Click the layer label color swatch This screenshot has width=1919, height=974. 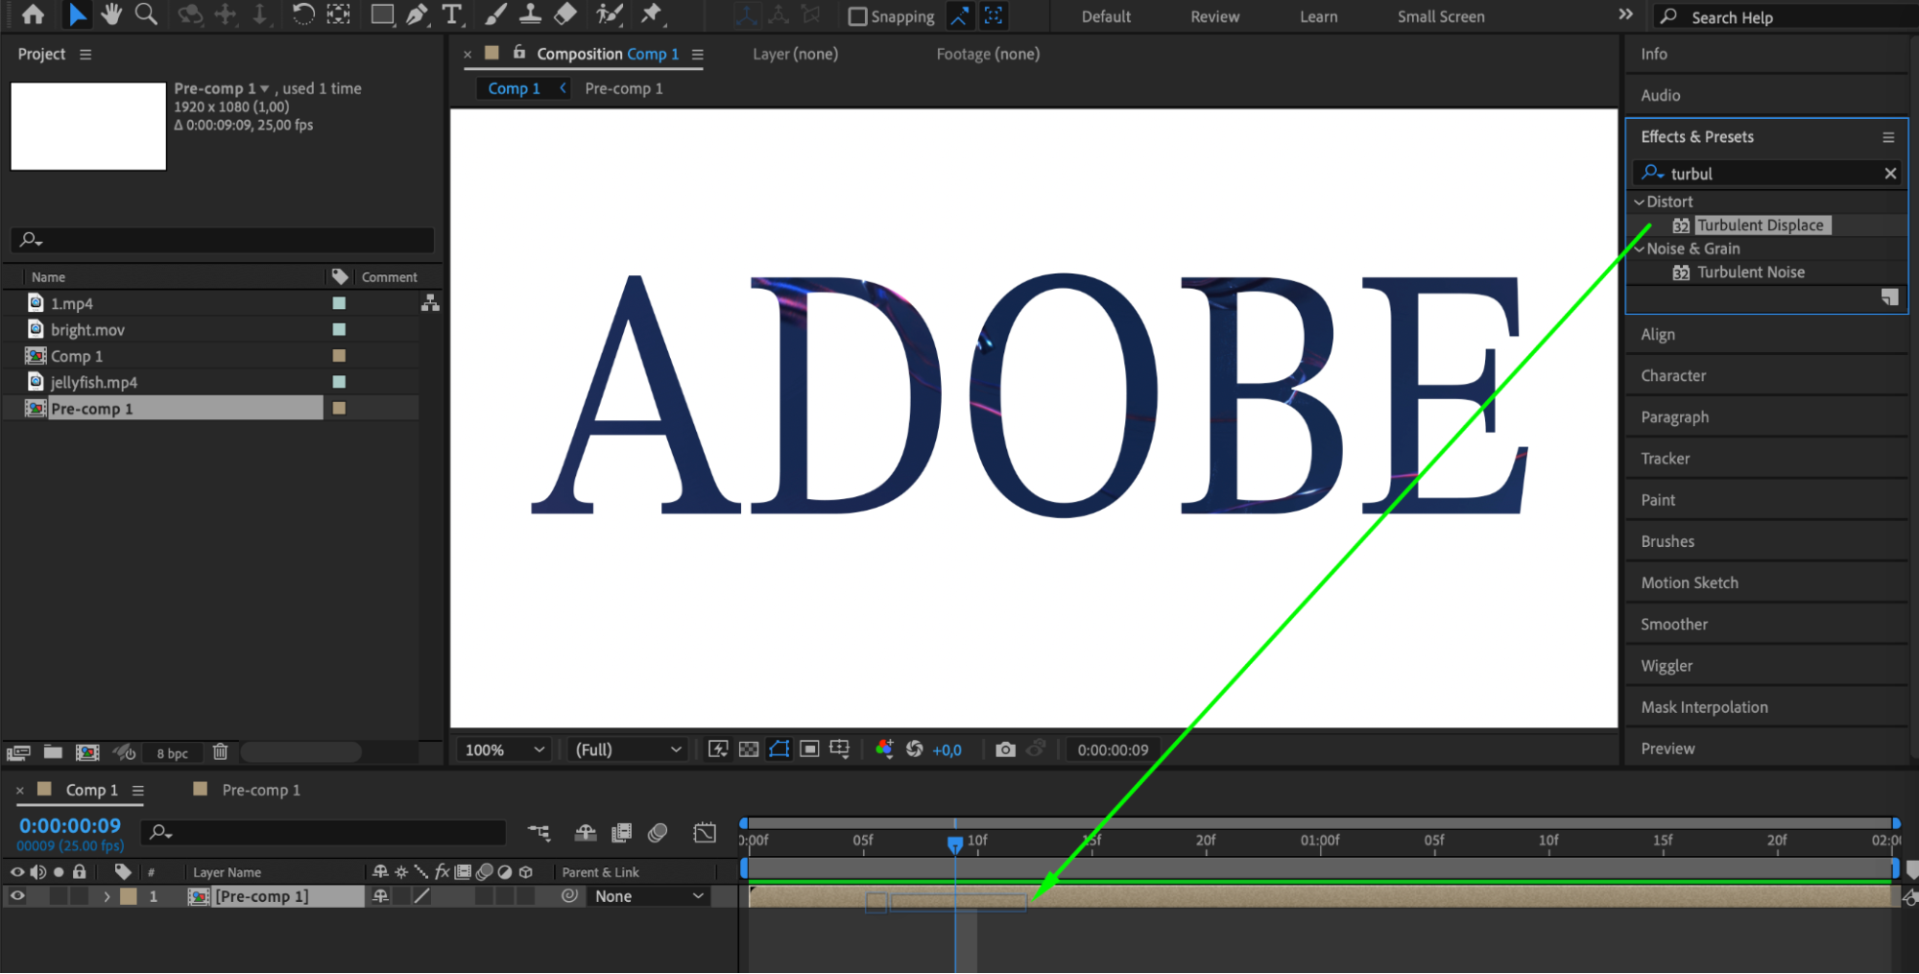[129, 896]
